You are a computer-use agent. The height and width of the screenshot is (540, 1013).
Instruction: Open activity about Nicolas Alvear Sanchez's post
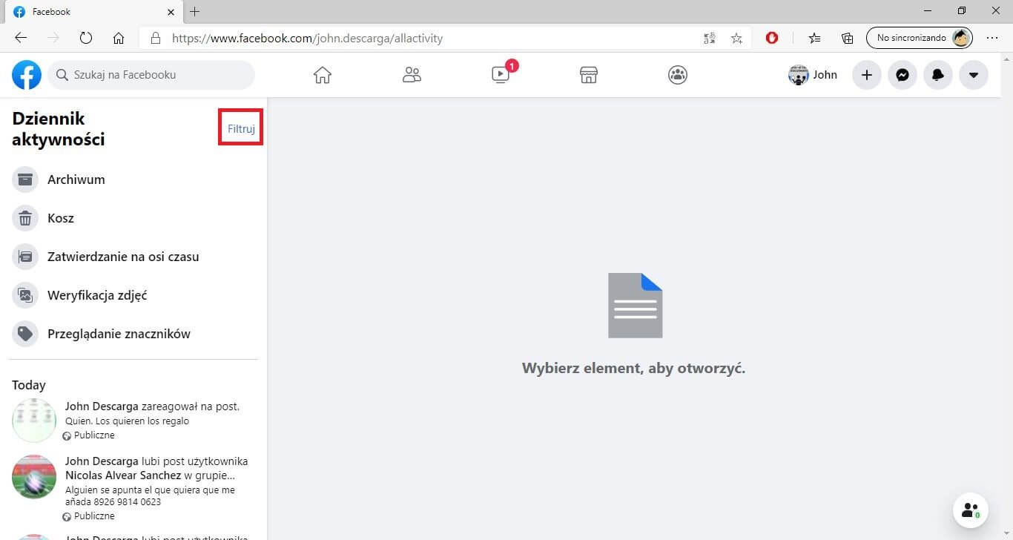[x=133, y=488]
